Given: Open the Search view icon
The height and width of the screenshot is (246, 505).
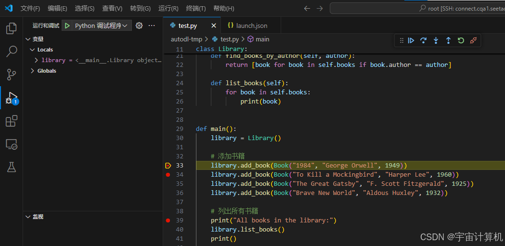Looking at the screenshot, I should point(11,51).
